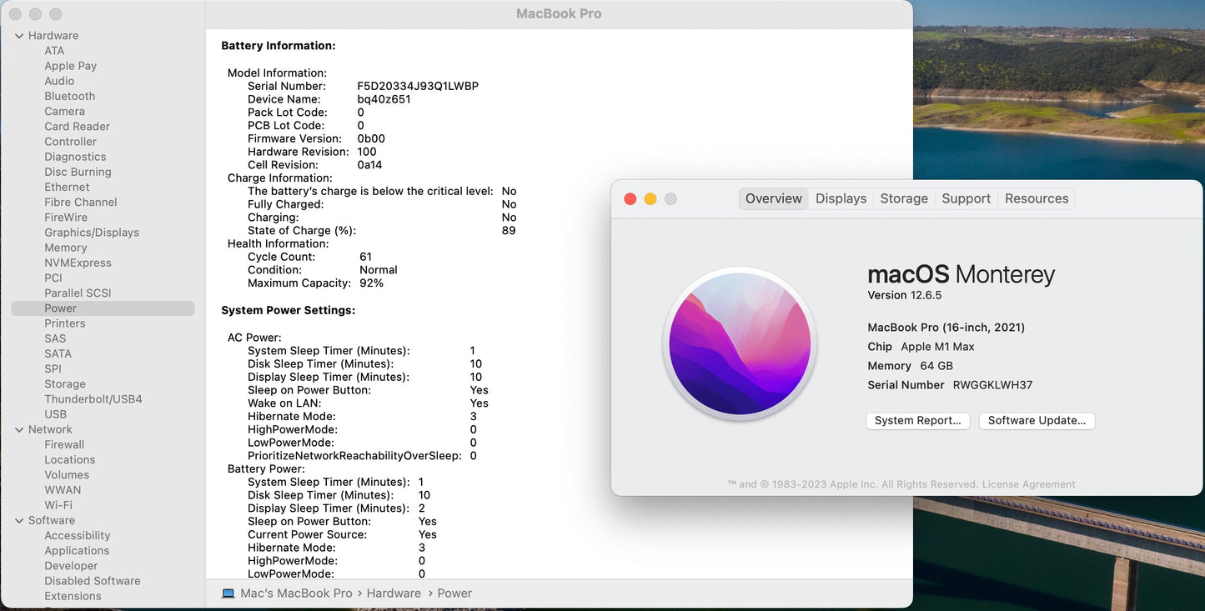Select Printers in sidebar
The image size is (1205, 611).
(65, 323)
